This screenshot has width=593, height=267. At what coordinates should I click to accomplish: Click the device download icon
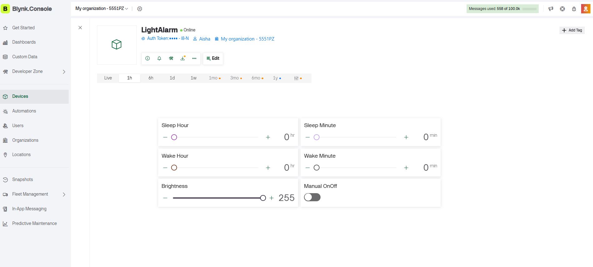coord(183,58)
